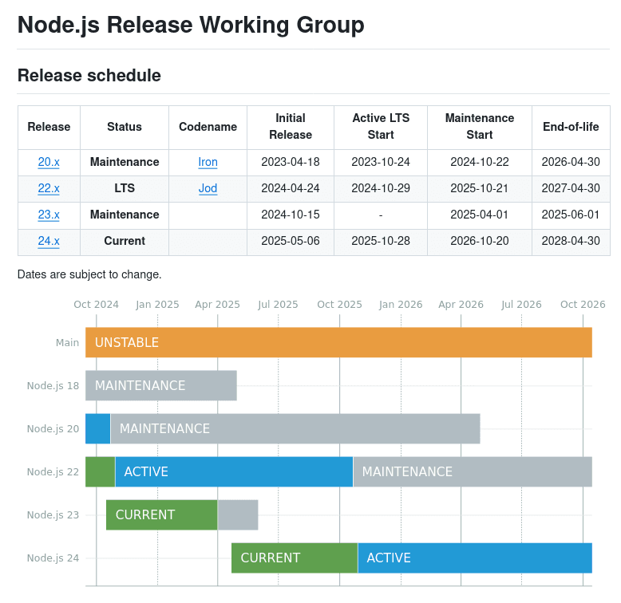The image size is (621, 603).
Task: Click the Node.js 18 row label
Action: (x=53, y=386)
